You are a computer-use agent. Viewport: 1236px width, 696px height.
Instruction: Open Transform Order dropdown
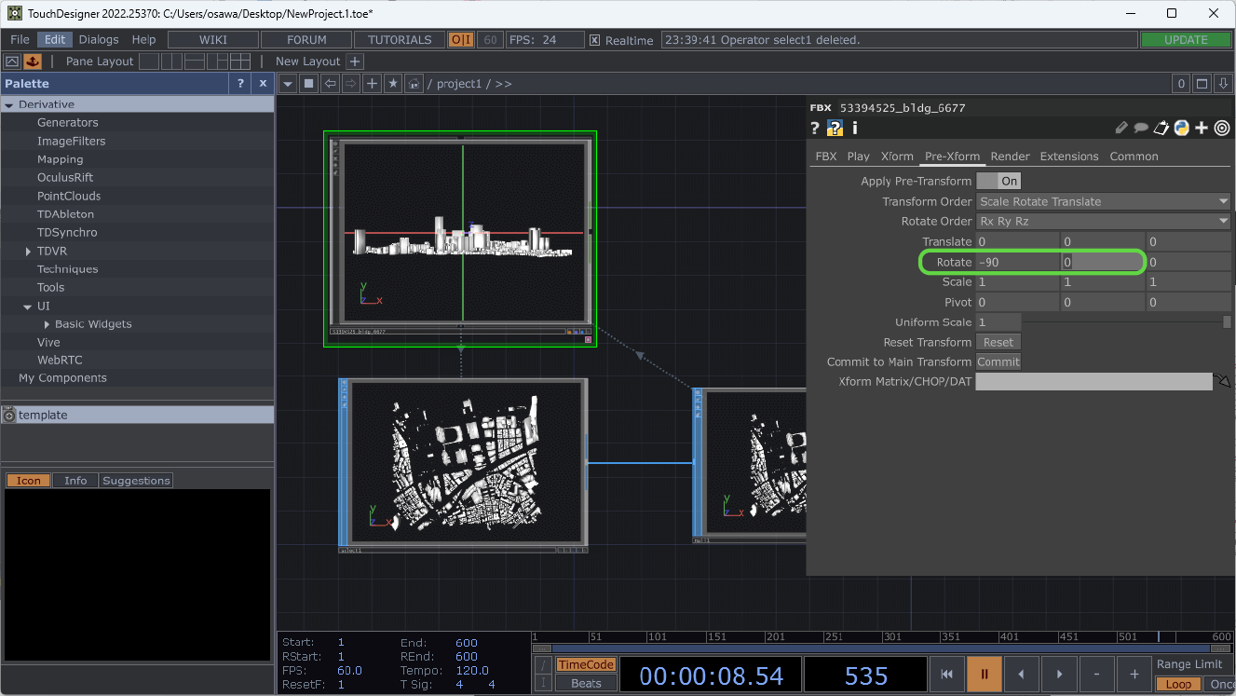[1104, 201]
